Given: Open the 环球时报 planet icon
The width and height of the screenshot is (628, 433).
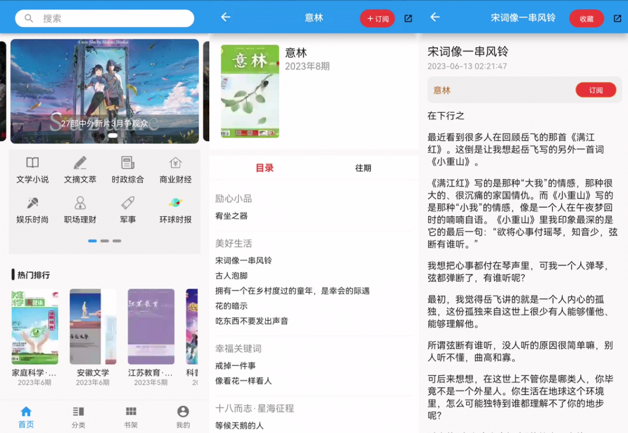Looking at the screenshot, I should (x=176, y=203).
